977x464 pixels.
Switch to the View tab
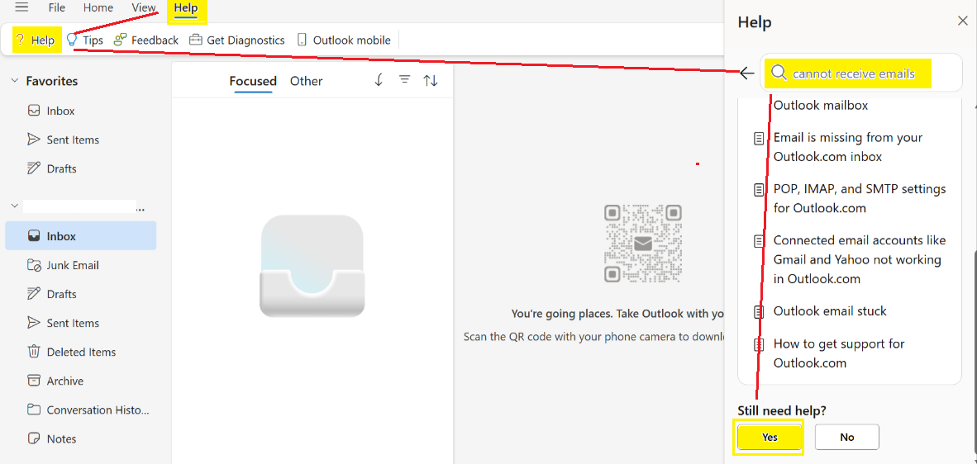144,8
